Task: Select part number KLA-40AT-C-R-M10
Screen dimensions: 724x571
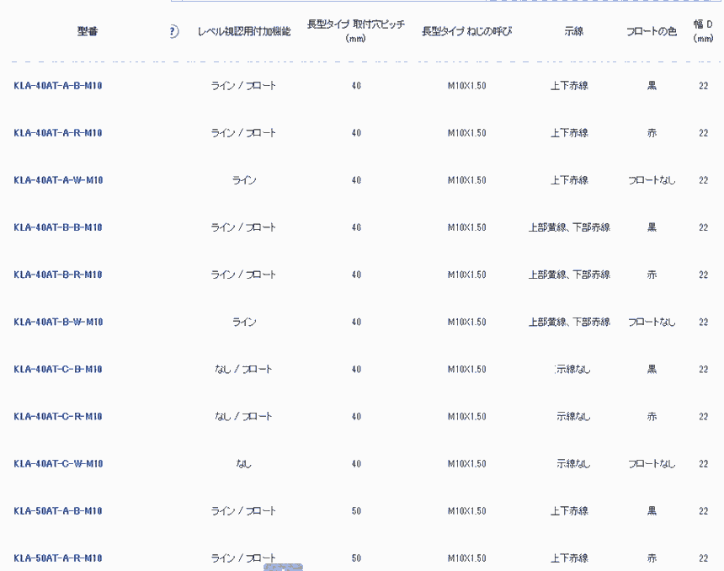Action: tap(58, 416)
